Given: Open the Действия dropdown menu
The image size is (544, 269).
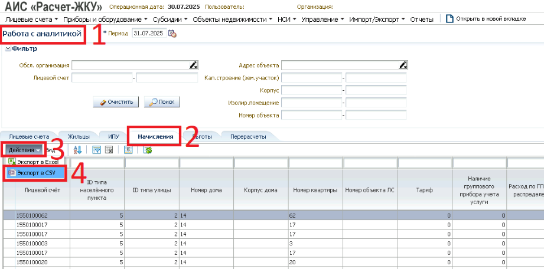Looking at the screenshot, I should pyautogui.click(x=24, y=150).
